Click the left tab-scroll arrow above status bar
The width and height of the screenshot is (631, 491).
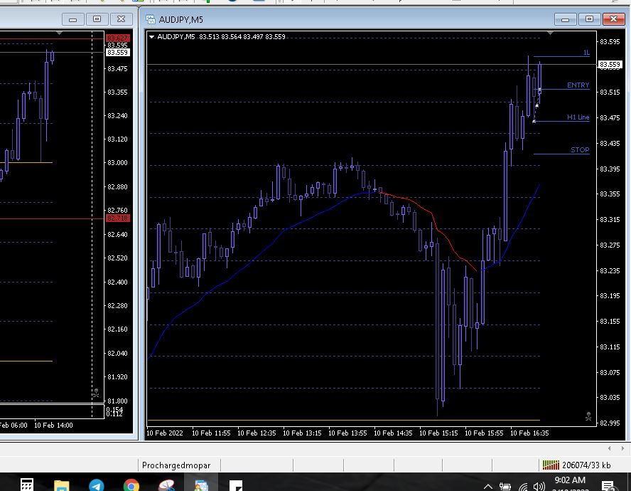[x=609, y=448]
